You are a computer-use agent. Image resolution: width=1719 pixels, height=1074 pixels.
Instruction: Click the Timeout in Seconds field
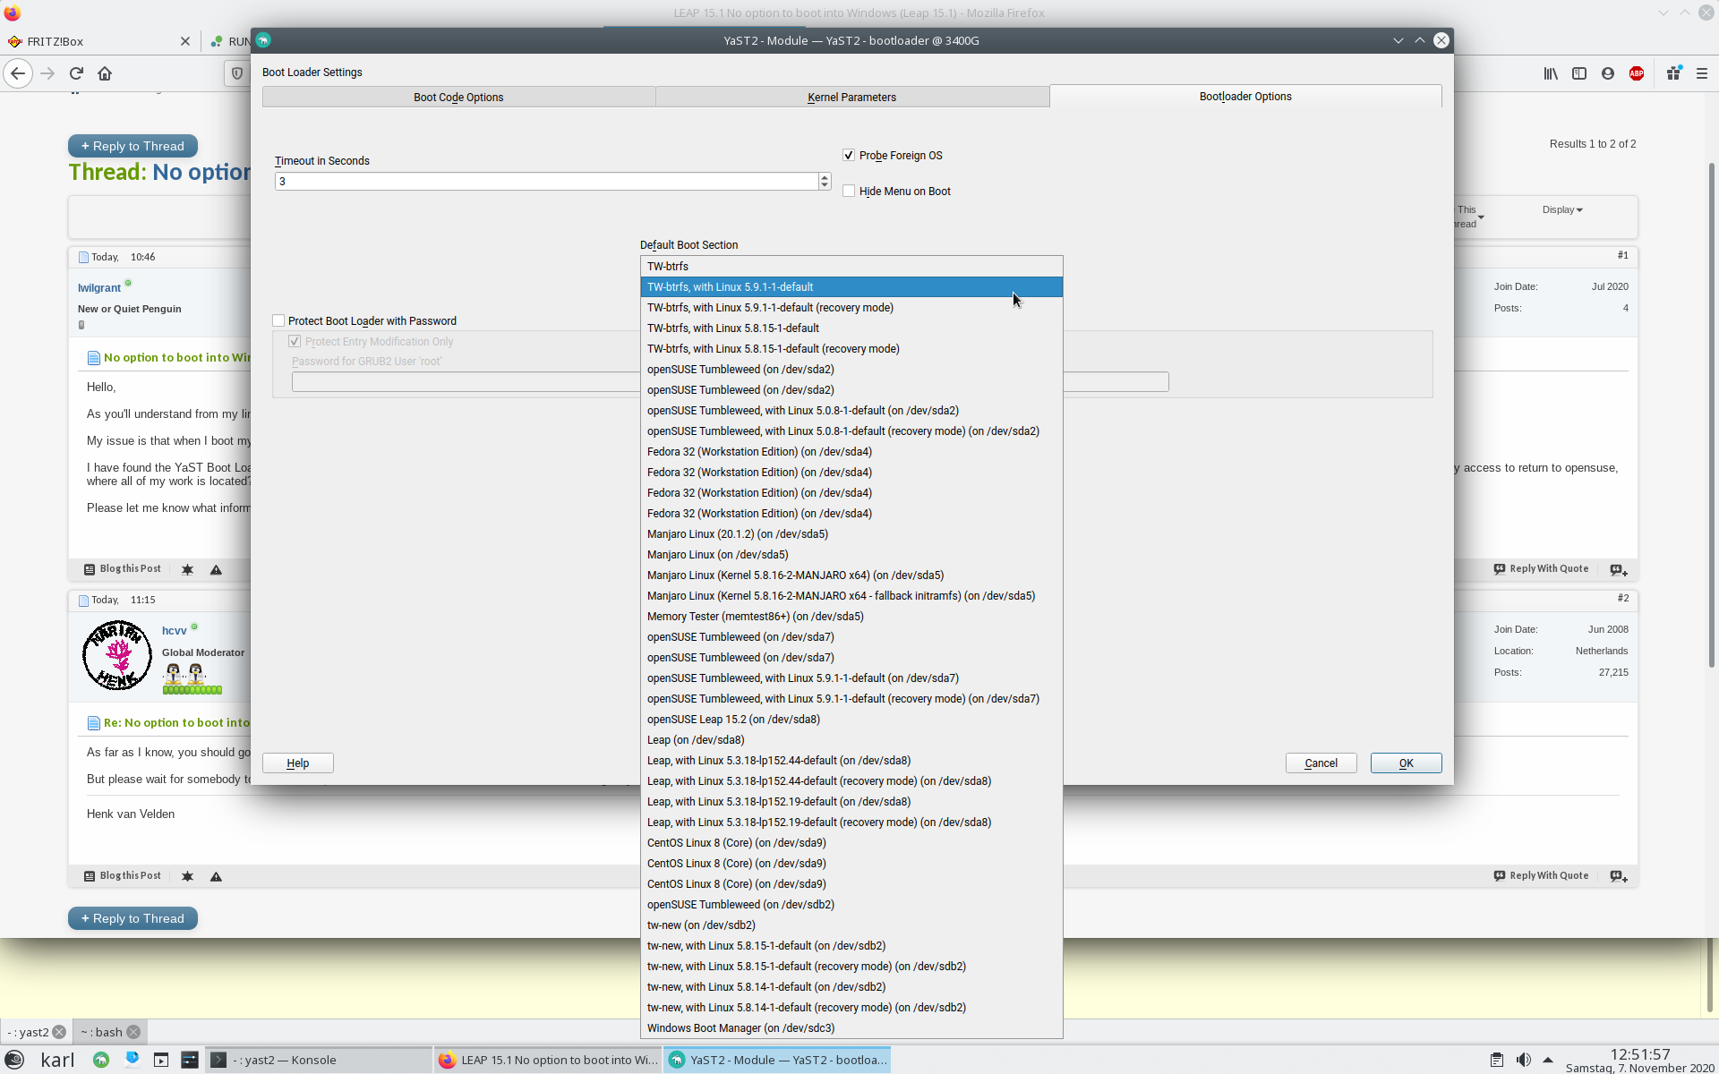(546, 182)
